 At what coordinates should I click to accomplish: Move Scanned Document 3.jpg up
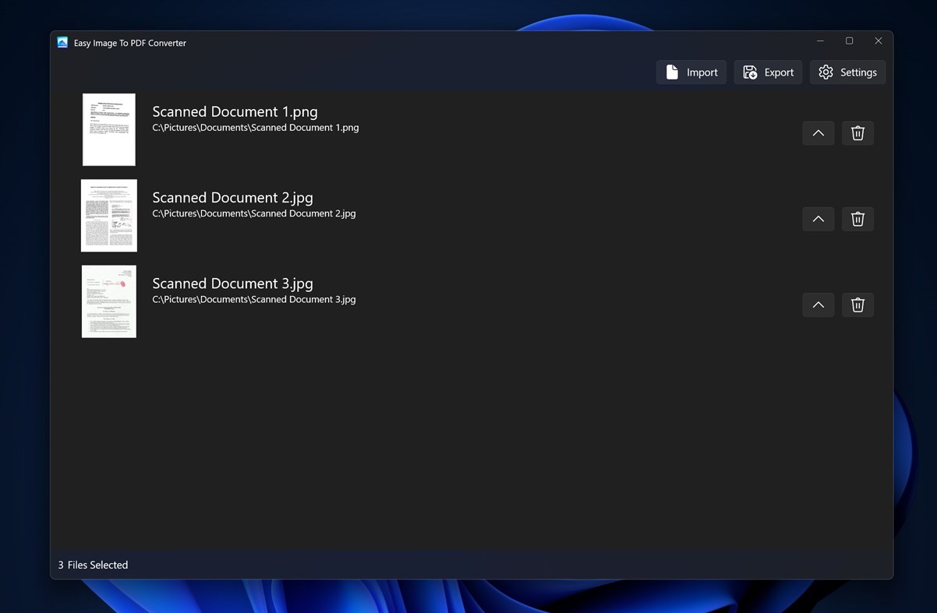(x=818, y=305)
